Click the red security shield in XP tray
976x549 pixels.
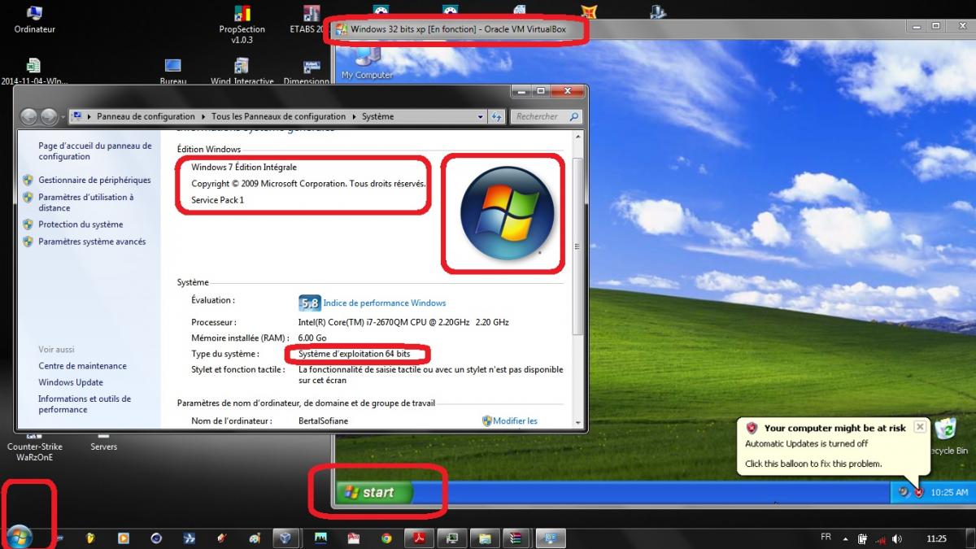point(919,492)
